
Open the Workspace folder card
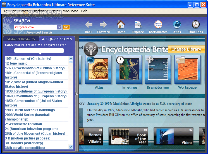187,69
